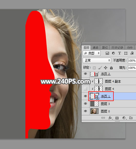
Task: Switch to the 通道 tab
Action: click(x=95, y=48)
